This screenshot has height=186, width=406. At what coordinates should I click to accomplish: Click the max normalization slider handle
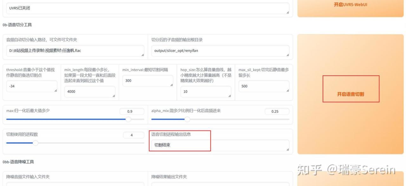[128, 119]
